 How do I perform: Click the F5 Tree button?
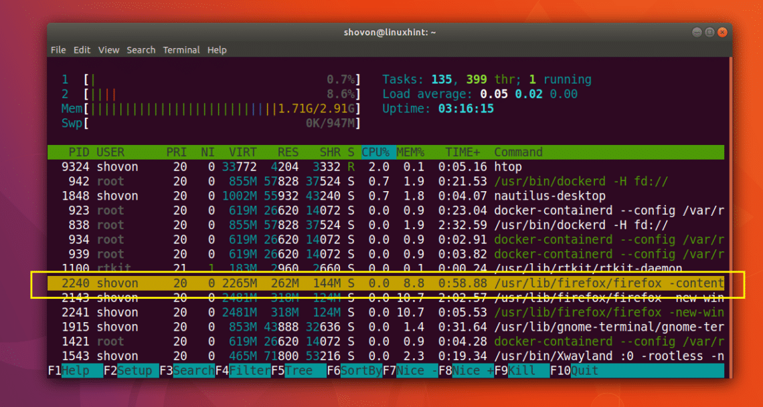click(299, 370)
